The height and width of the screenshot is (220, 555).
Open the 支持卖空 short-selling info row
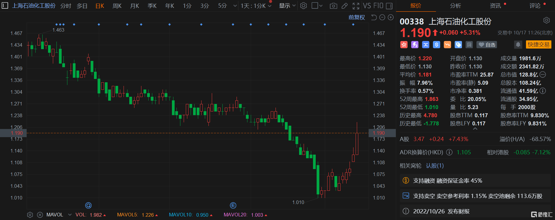point(475,196)
